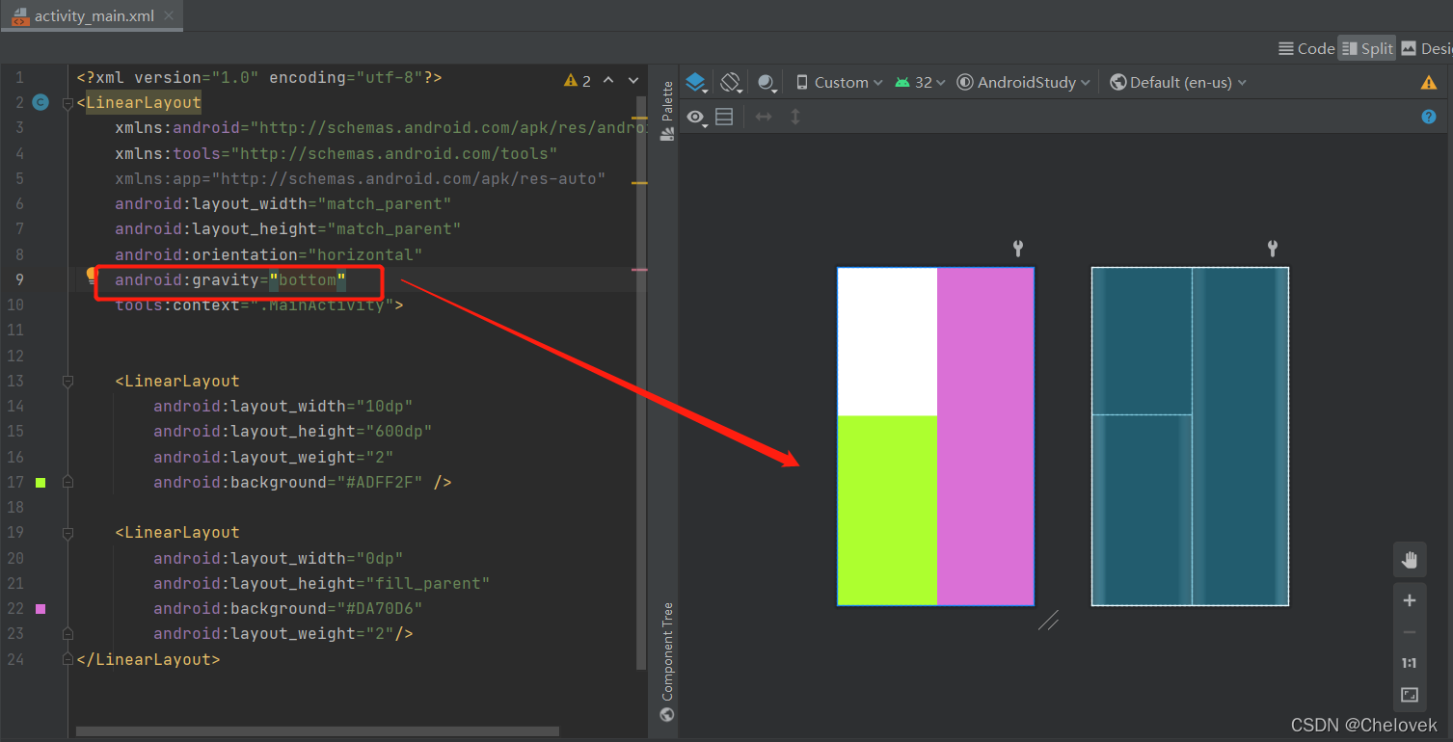Click the vertical expand arrow icon
The image size is (1453, 742).
pos(795,118)
